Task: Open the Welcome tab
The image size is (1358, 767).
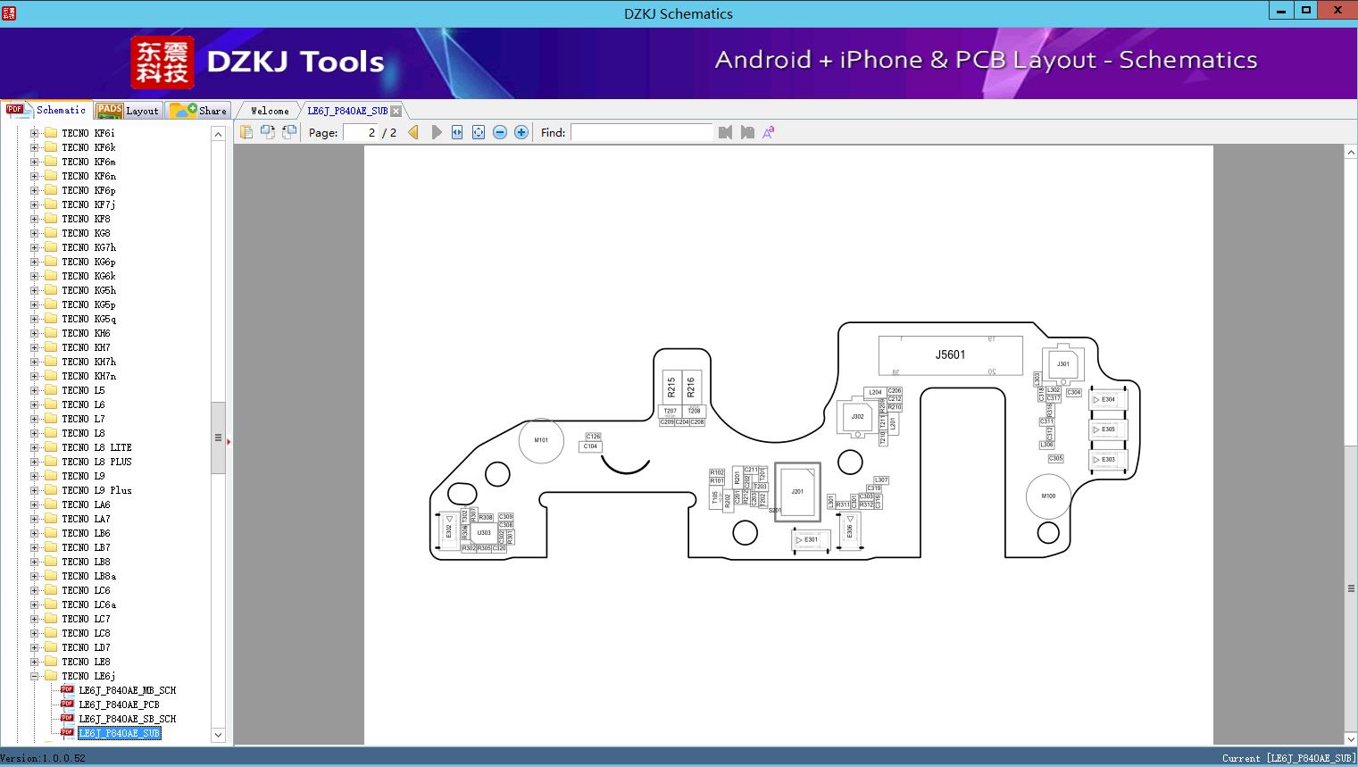Action: point(270,111)
